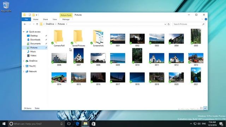Screen dimensions: 226x127
Task: Click the Cortana microphone icon
Action: tap(61, 124)
